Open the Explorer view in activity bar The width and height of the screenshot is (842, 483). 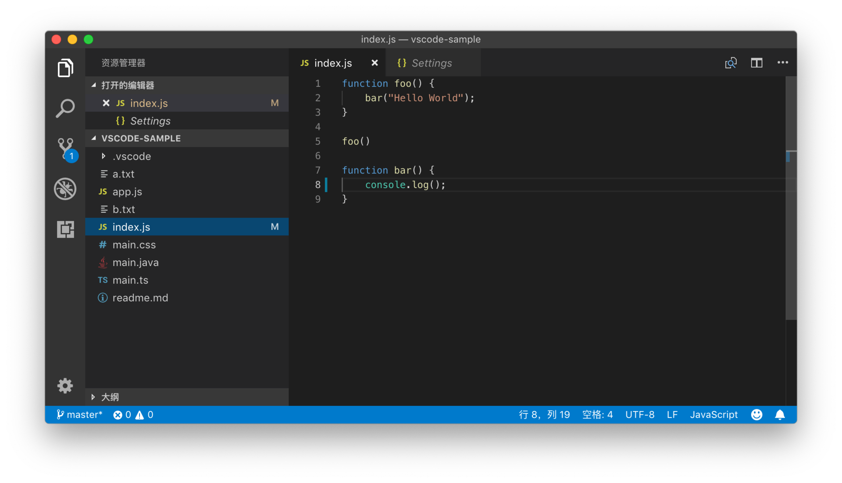click(x=65, y=68)
